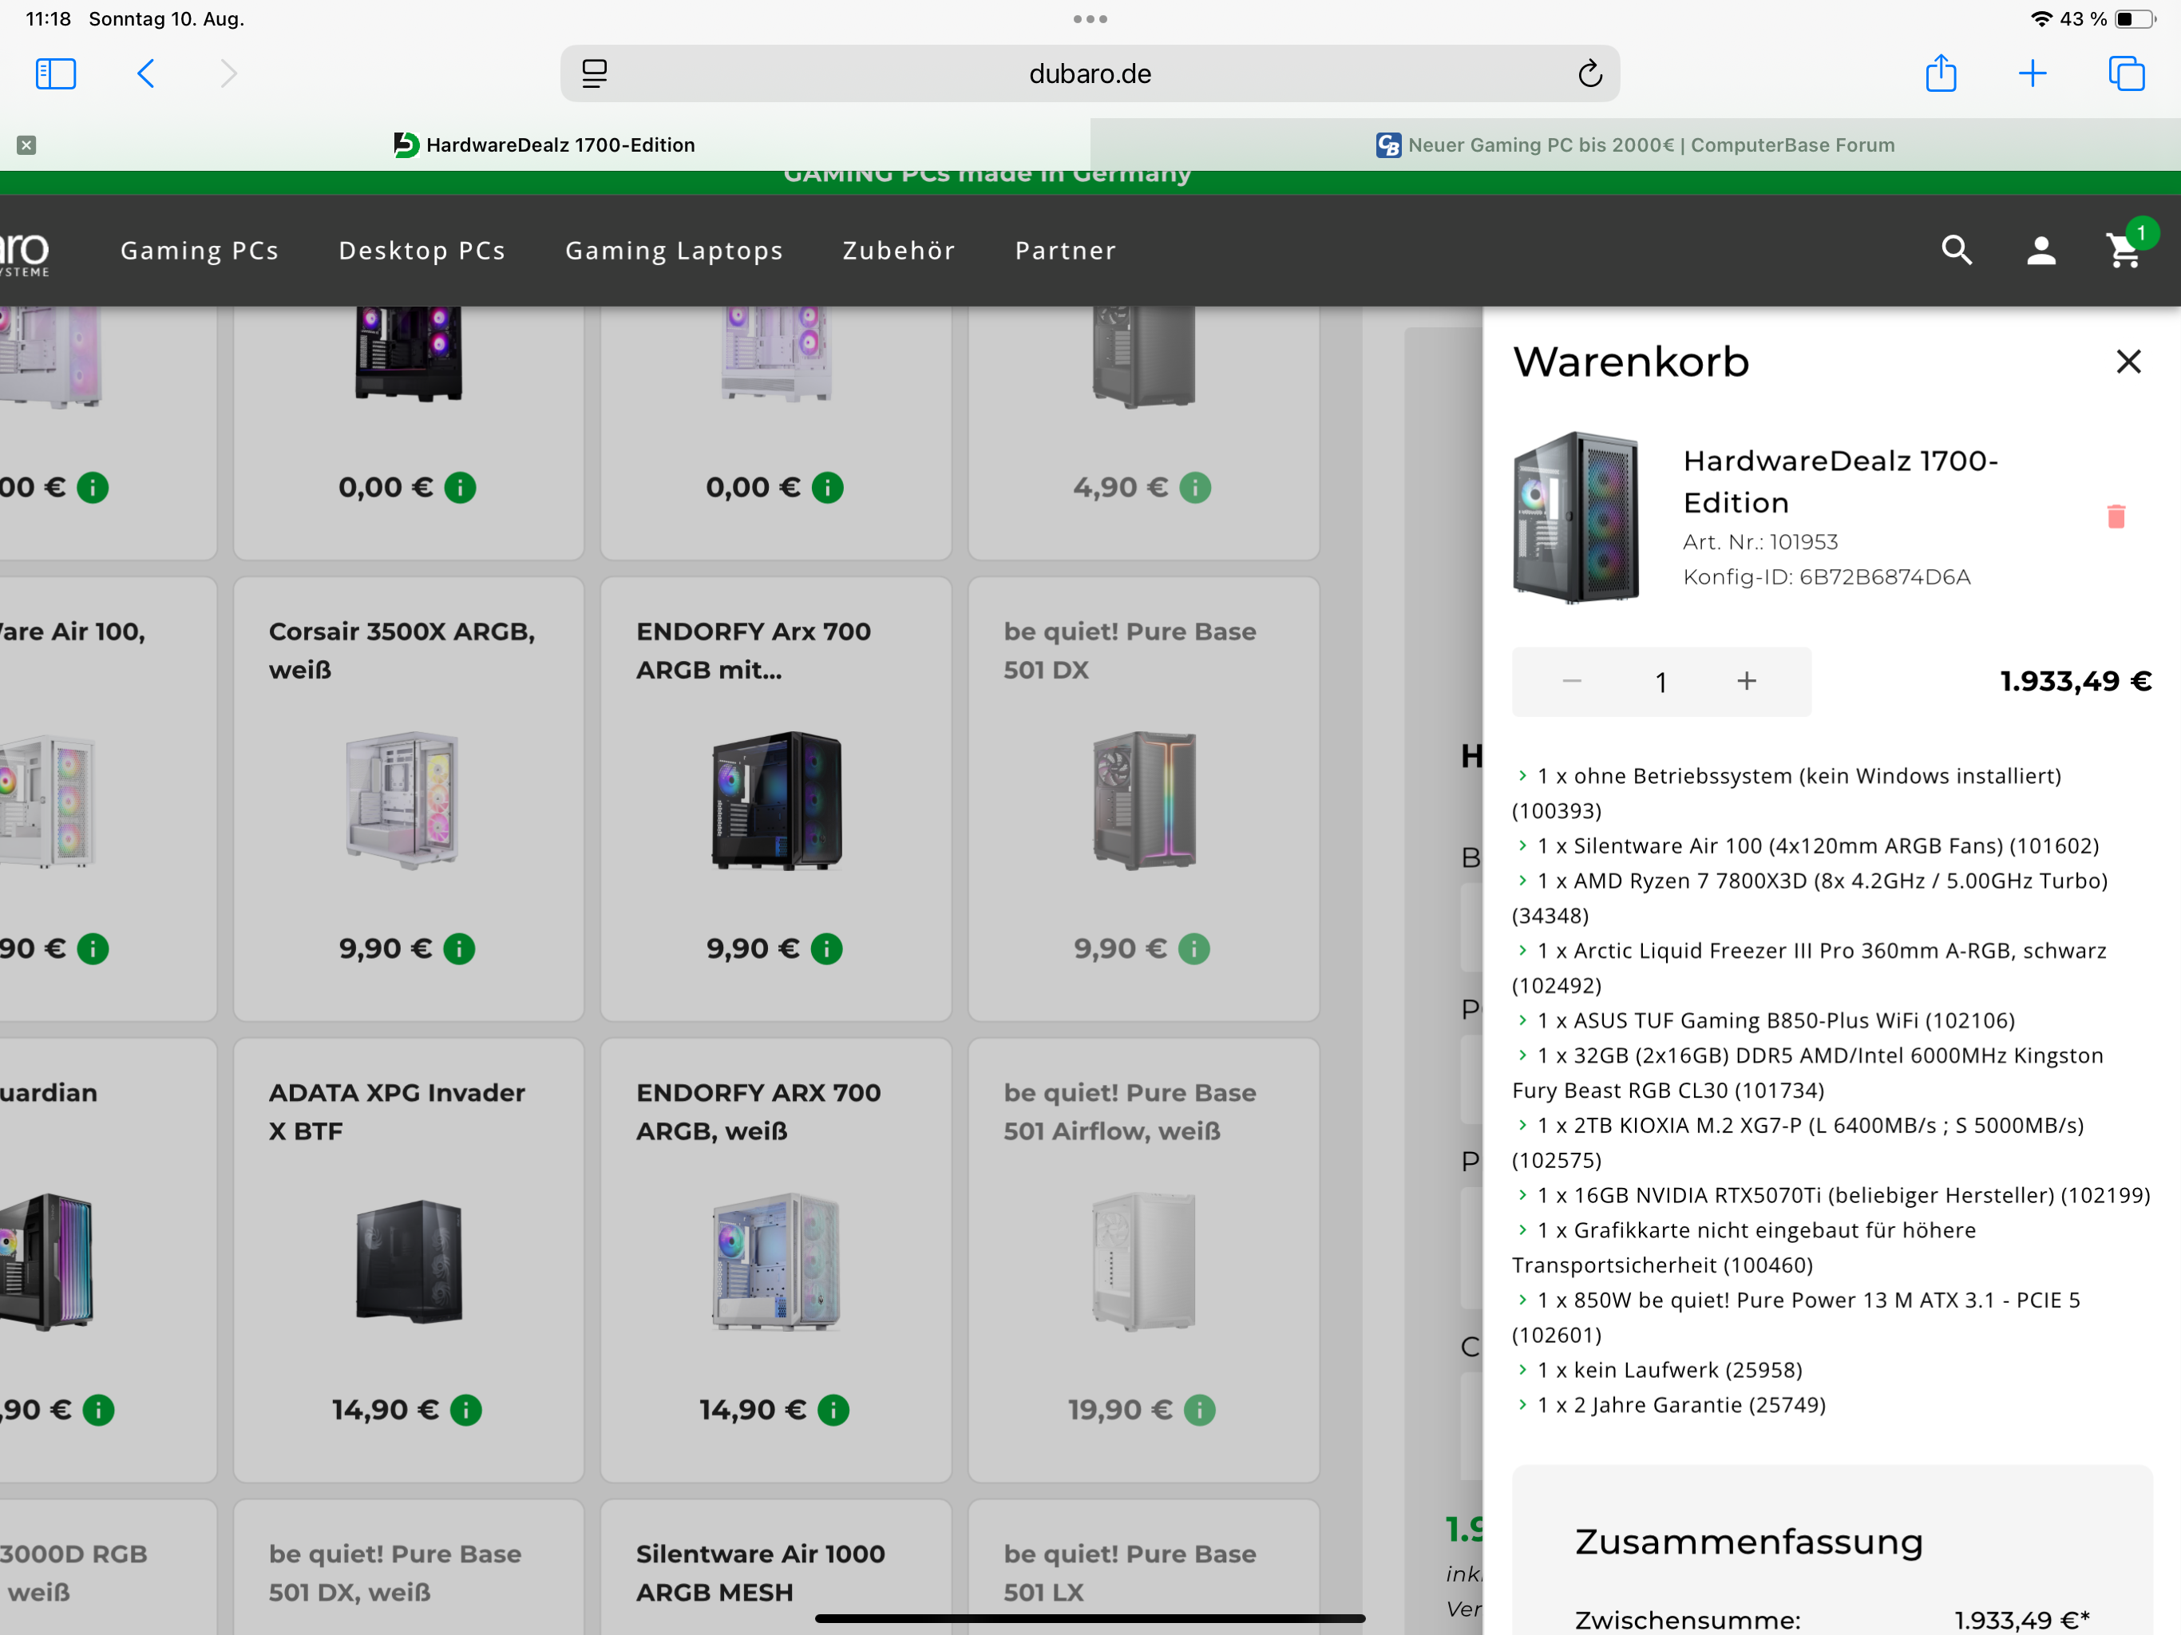Switch to ComputerBase Forum tab
The width and height of the screenshot is (2181, 1635).
pyautogui.click(x=1635, y=145)
